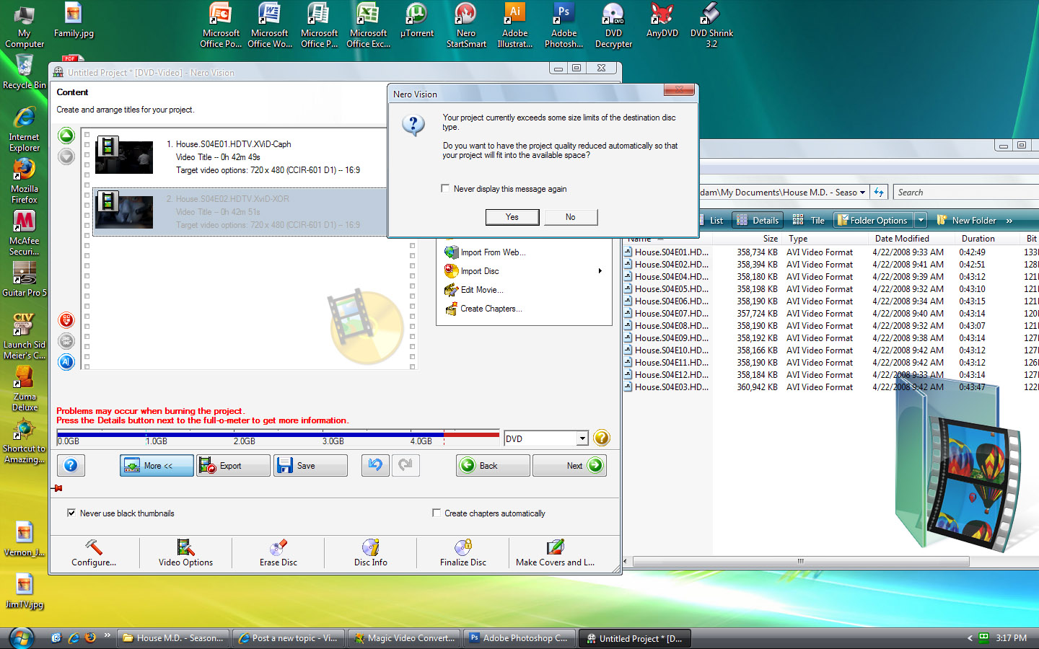This screenshot has width=1039, height=649.
Task: Switch Explorer to Tile view
Action: point(809,220)
